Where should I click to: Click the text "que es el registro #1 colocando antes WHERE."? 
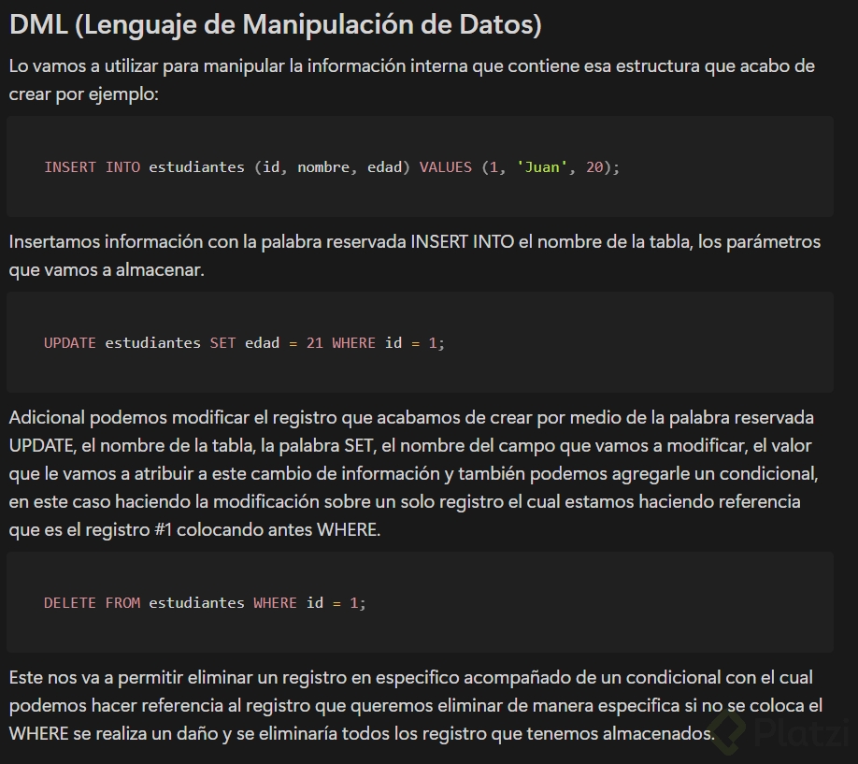click(x=194, y=529)
